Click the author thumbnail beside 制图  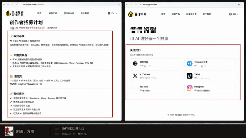pos(9,131)
